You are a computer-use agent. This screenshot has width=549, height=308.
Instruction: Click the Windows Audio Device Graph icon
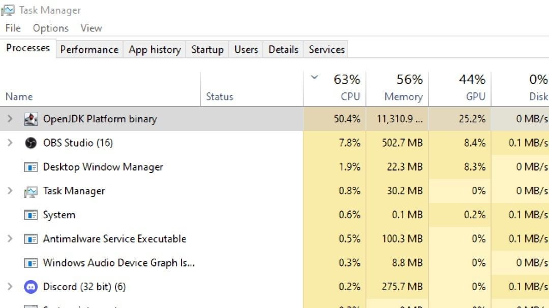[x=31, y=263]
